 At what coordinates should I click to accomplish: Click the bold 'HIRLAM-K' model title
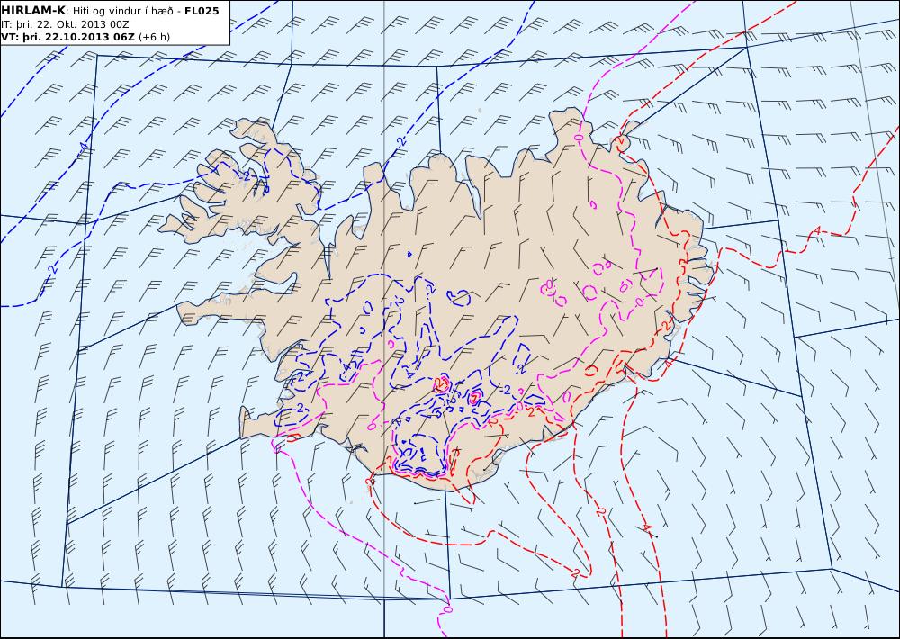tap(33, 11)
